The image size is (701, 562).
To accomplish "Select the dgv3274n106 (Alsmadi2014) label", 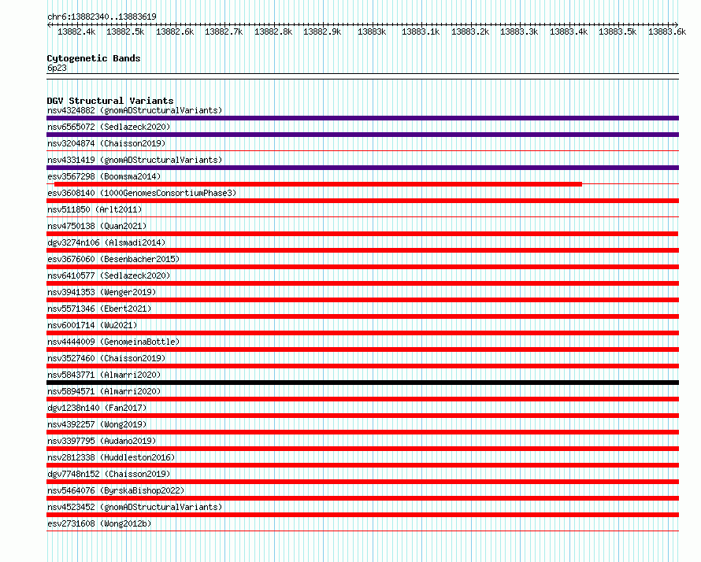I will click(x=106, y=242).
